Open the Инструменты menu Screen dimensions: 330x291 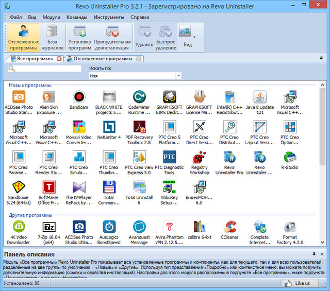coord(109,17)
